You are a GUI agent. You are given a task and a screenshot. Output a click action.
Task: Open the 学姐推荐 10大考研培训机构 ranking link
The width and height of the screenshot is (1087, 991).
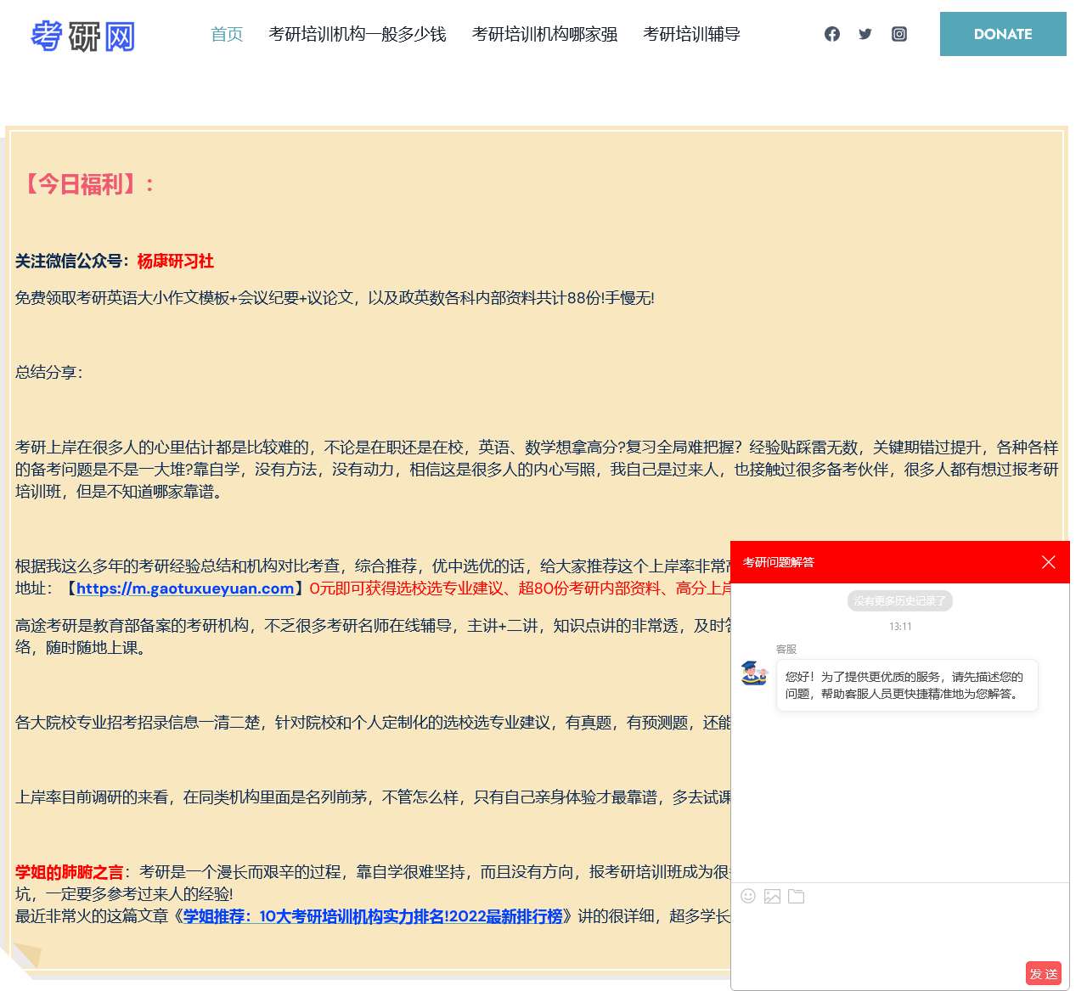point(373,916)
